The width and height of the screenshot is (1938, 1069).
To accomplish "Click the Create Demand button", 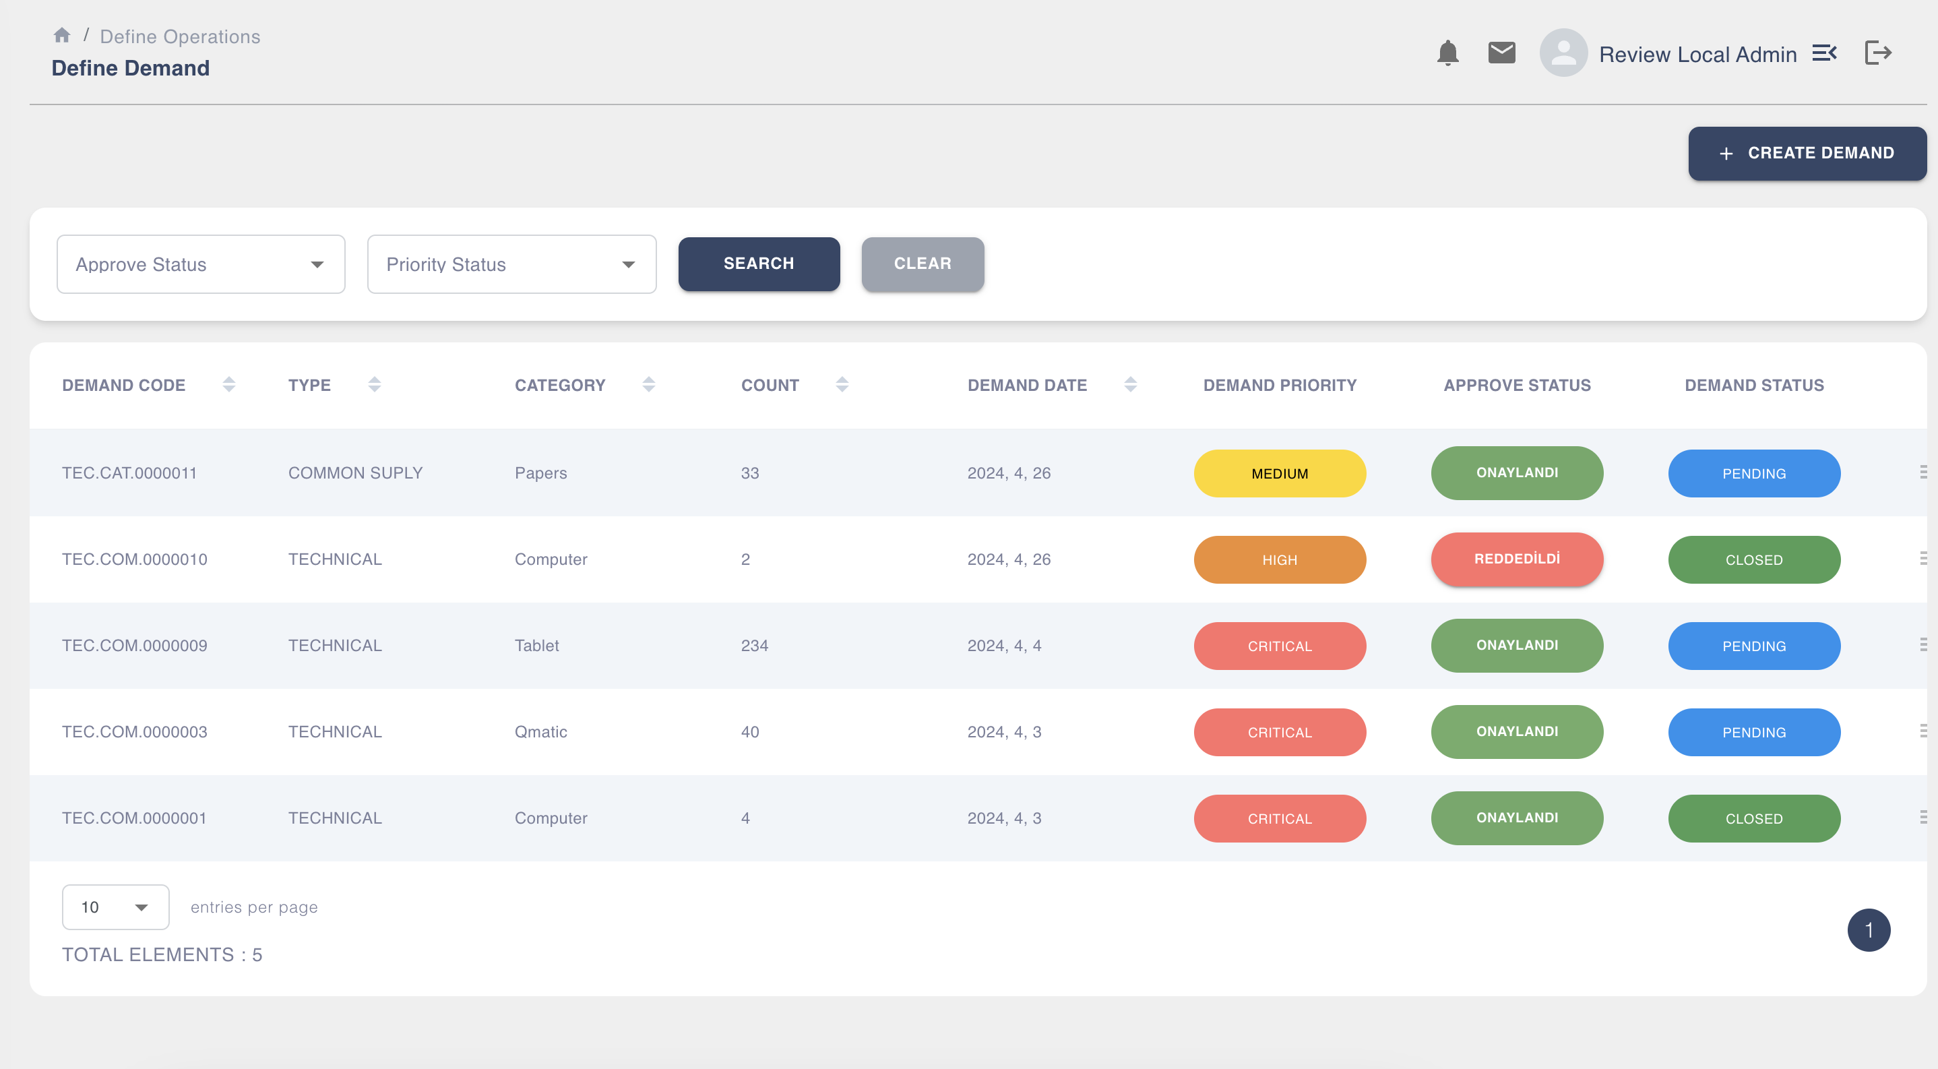I will click(1807, 153).
